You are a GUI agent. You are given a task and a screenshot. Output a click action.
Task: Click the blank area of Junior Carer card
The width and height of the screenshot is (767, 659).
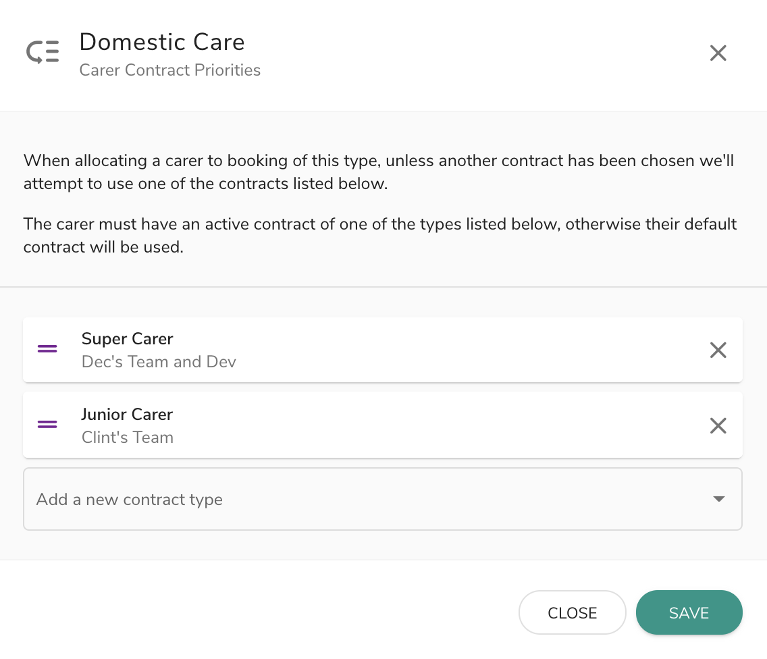click(440, 425)
